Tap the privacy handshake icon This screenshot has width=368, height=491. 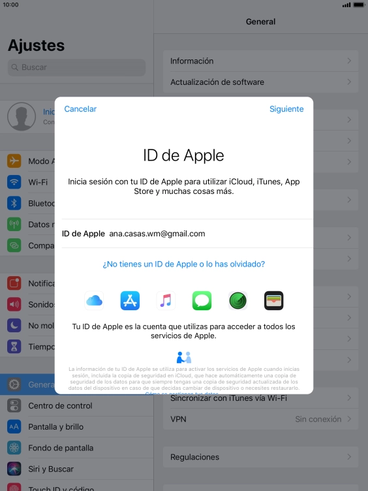pyautogui.click(x=184, y=357)
